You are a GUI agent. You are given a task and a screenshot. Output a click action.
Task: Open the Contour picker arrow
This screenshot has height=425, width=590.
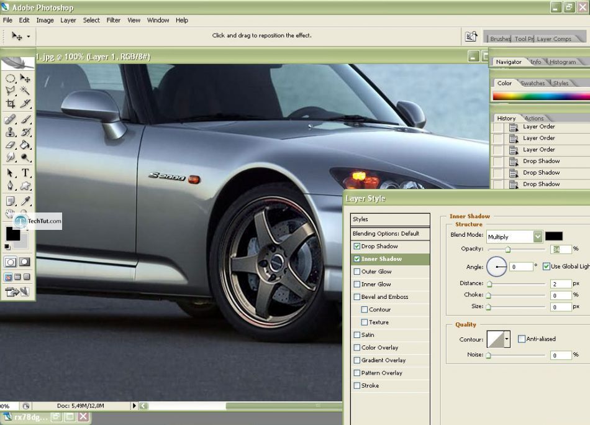tap(507, 339)
